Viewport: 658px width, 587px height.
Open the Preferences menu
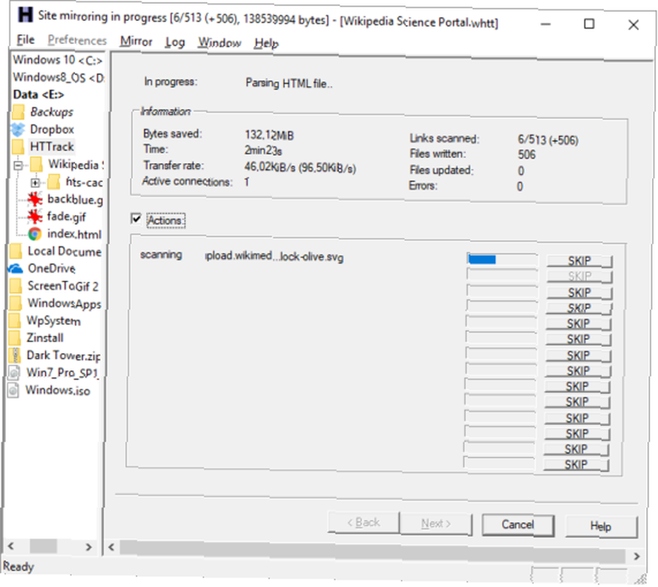(77, 41)
